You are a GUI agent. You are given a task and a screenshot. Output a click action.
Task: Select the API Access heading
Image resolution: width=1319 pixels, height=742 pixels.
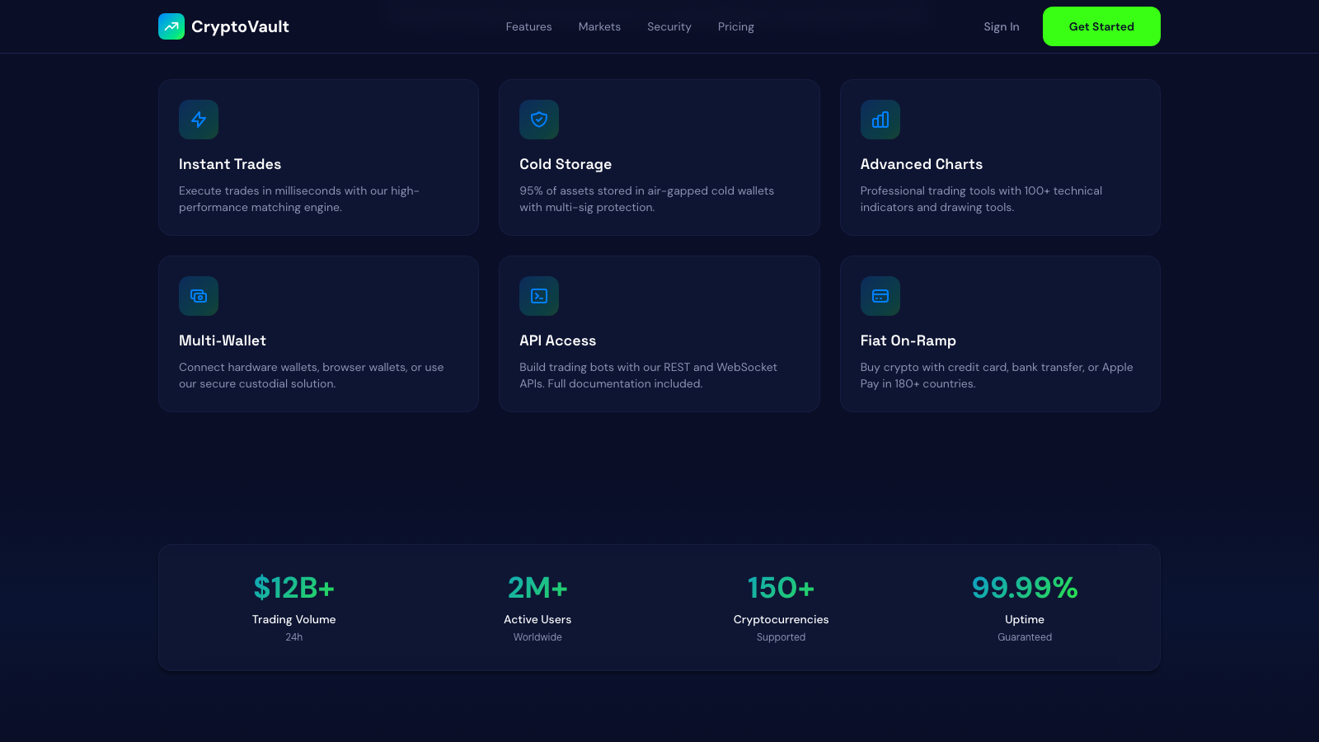pyautogui.click(x=558, y=340)
